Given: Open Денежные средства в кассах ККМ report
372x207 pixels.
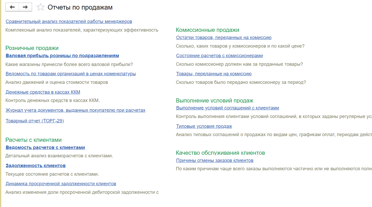Looking at the screenshot, I should point(43,92).
